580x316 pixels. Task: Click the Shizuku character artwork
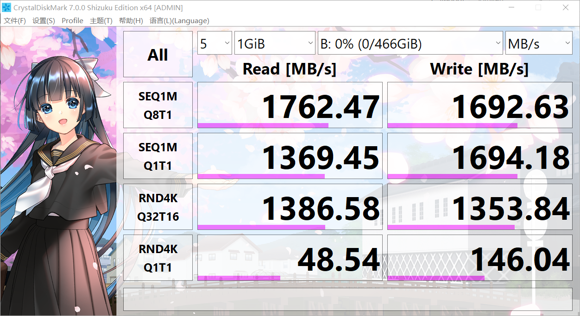pyautogui.click(x=58, y=171)
